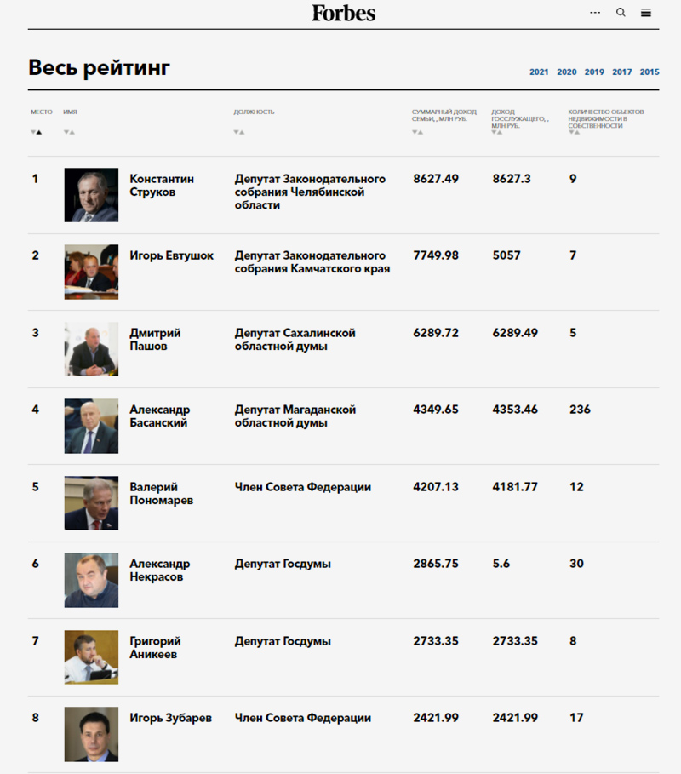
Task: Click the Forbes logo
Action: pyautogui.click(x=343, y=13)
